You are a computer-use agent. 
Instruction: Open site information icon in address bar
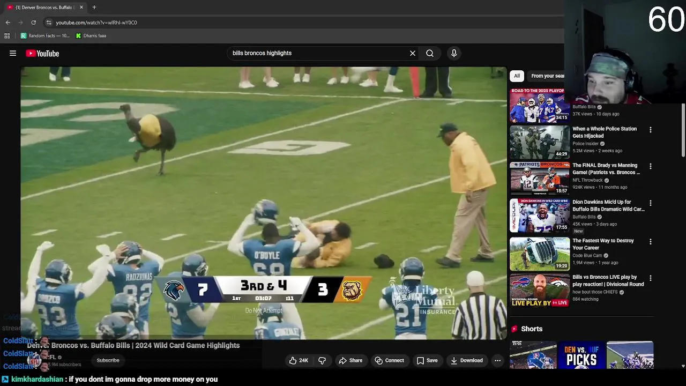tap(49, 23)
